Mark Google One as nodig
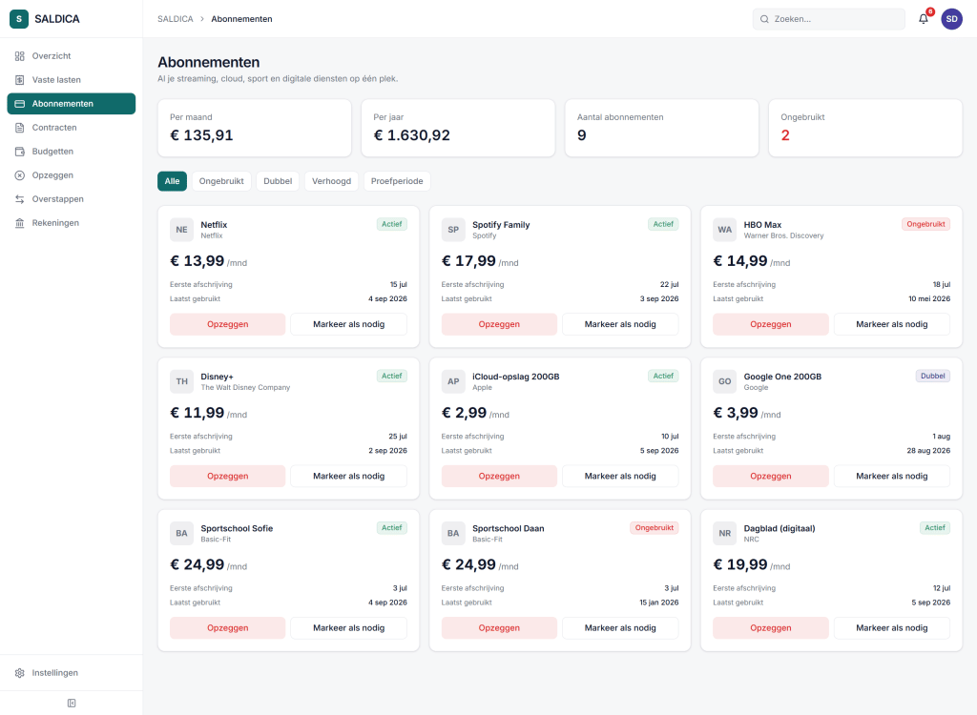Viewport: 977px width, 715px height. tap(892, 477)
